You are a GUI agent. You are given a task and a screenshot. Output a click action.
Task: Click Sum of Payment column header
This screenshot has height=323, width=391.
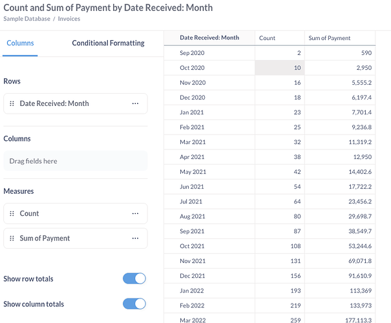point(329,38)
